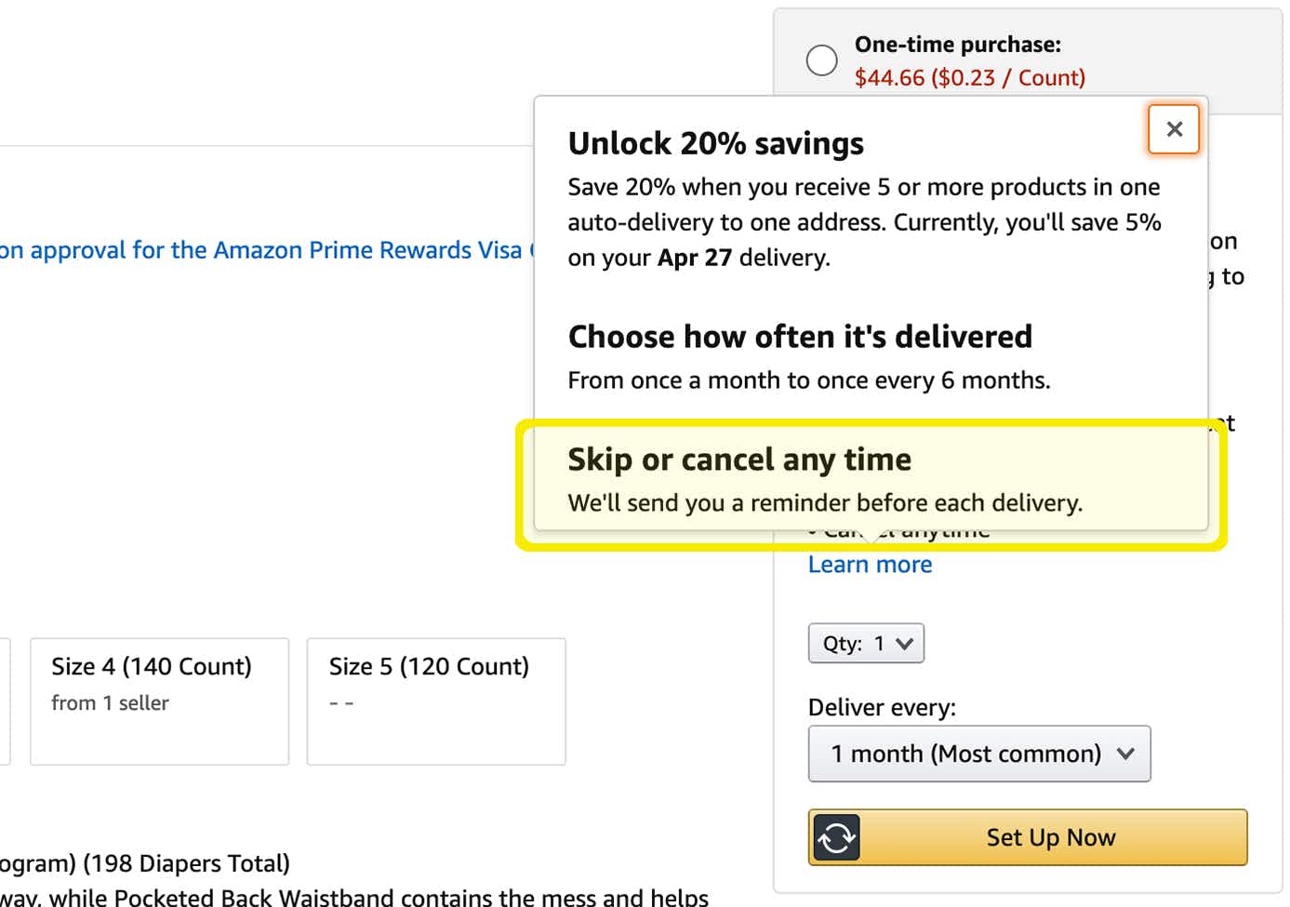This screenshot has width=1290, height=907.
Task: Click the Unlock 20% savings heading
Action: pos(715,142)
